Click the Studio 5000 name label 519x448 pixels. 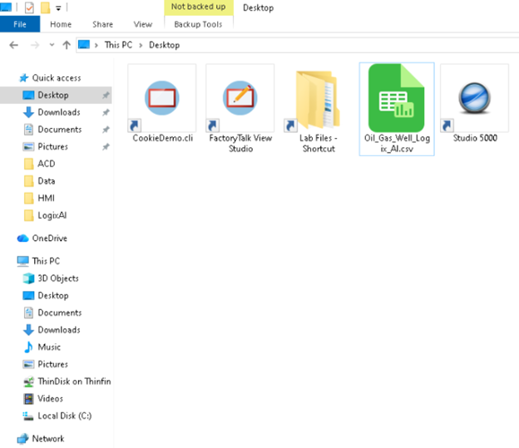click(475, 138)
